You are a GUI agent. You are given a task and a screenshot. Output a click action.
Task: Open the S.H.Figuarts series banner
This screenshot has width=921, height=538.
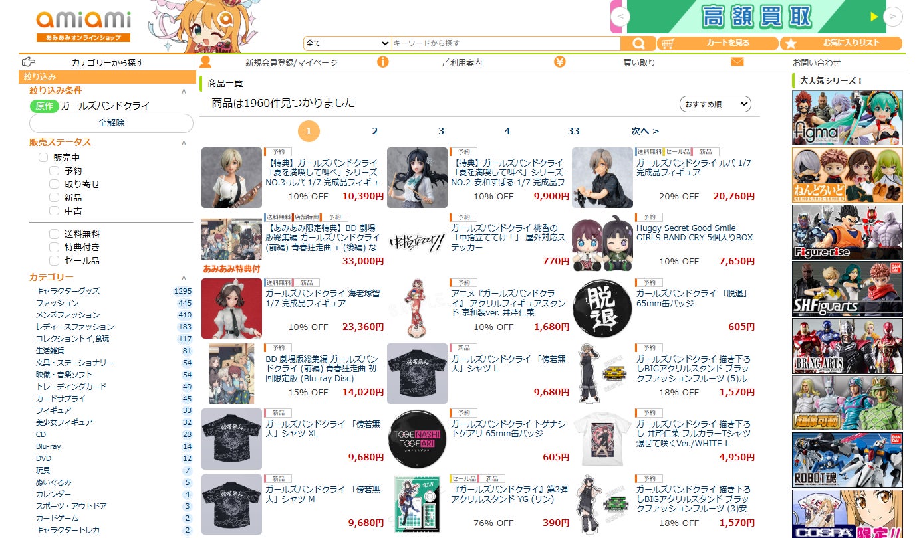847,289
